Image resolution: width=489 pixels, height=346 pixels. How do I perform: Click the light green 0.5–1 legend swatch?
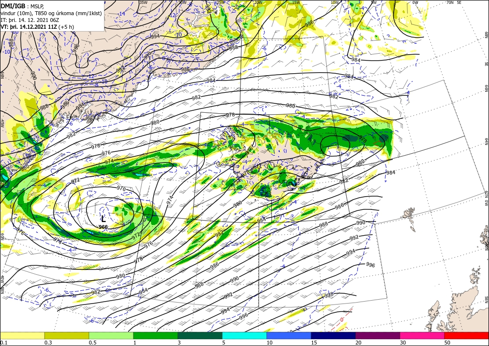[x=111, y=335]
